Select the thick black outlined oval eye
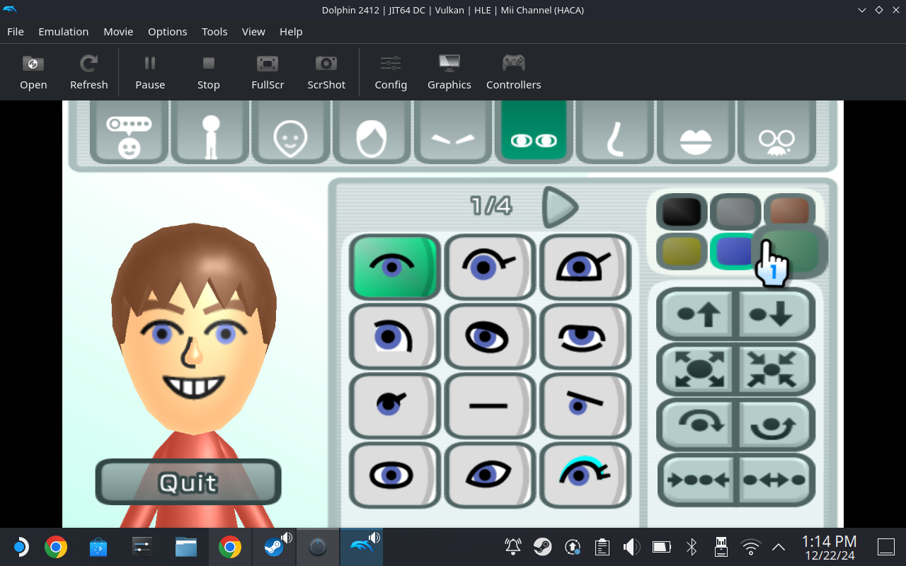The width and height of the screenshot is (906, 566). tap(490, 336)
